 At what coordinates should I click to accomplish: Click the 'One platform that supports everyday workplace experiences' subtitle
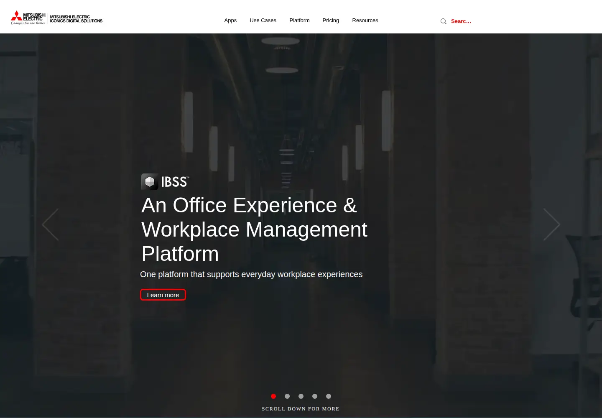point(251,274)
